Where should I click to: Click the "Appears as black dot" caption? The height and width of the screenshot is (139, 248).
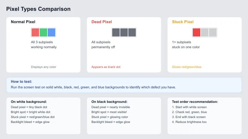click(x=105, y=67)
